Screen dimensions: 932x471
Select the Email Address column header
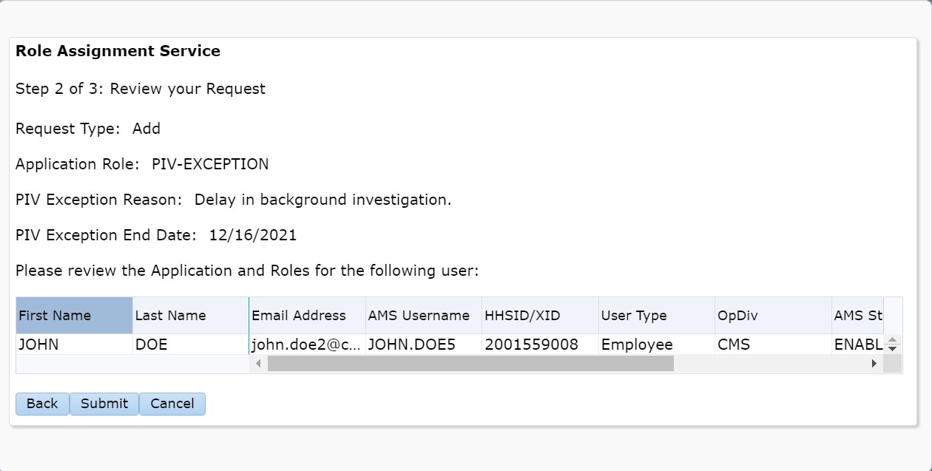(307, 316)
